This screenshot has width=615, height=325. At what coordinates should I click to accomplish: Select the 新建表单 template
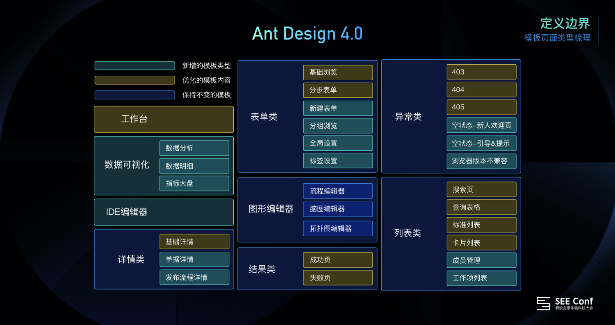click(x=338, y=108)
